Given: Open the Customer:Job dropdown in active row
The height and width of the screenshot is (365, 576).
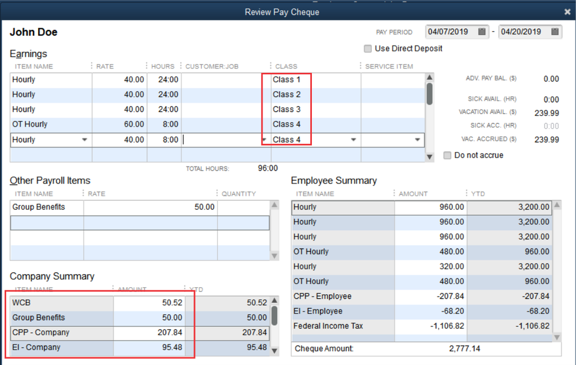Looking at the screenshot, I should [264, 140].
